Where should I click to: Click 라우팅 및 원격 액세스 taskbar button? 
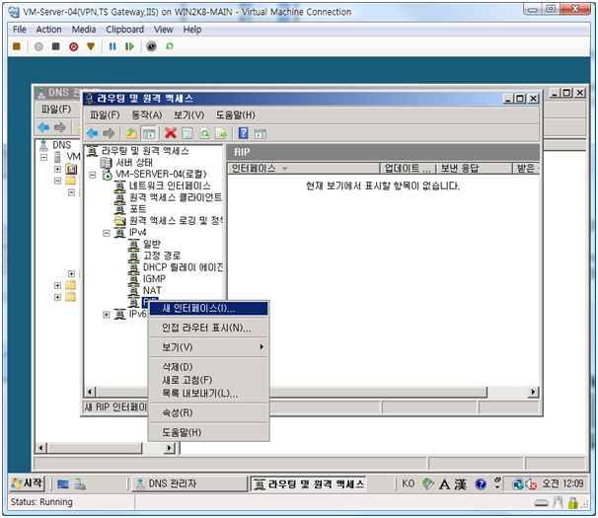click(x=308, y=484)
